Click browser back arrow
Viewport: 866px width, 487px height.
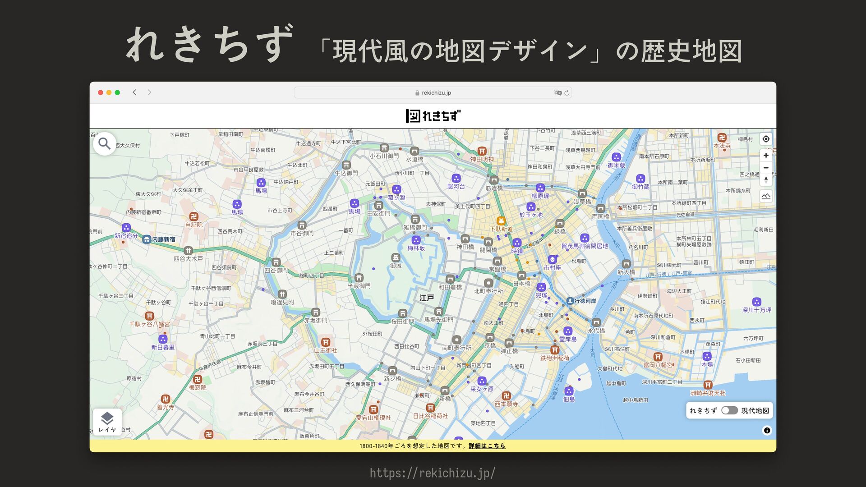[x=134, y=92]
